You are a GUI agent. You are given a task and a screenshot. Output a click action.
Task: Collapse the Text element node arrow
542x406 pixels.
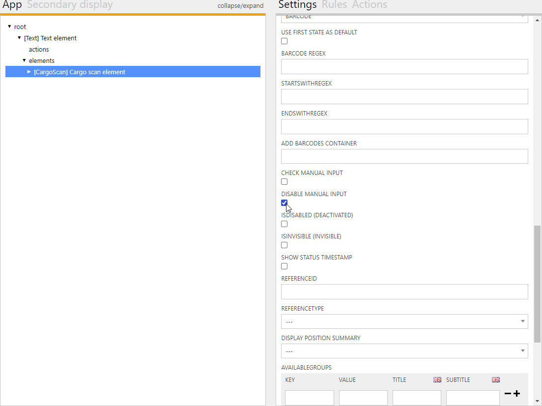(x=19, y=38)
